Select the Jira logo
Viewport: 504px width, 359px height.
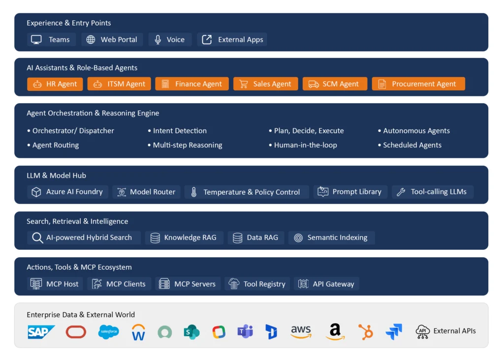394,332
